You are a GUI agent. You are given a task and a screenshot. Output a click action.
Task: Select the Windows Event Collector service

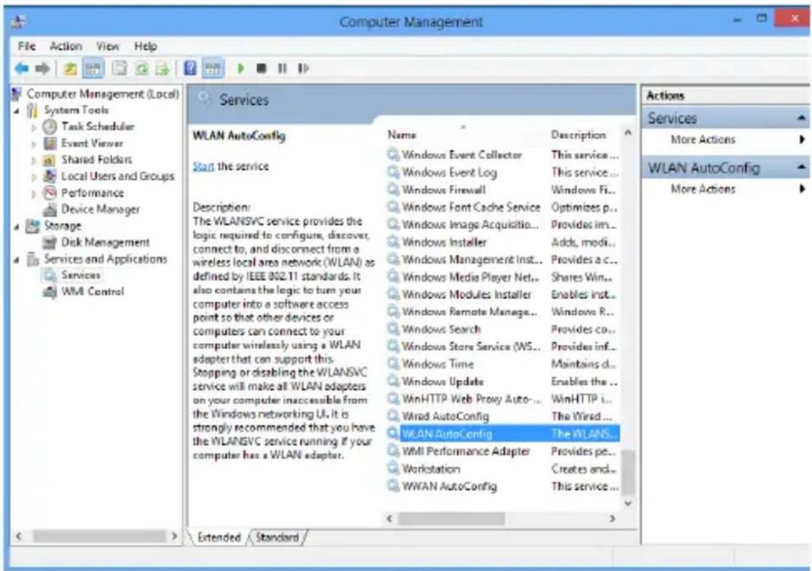[462, 155]
